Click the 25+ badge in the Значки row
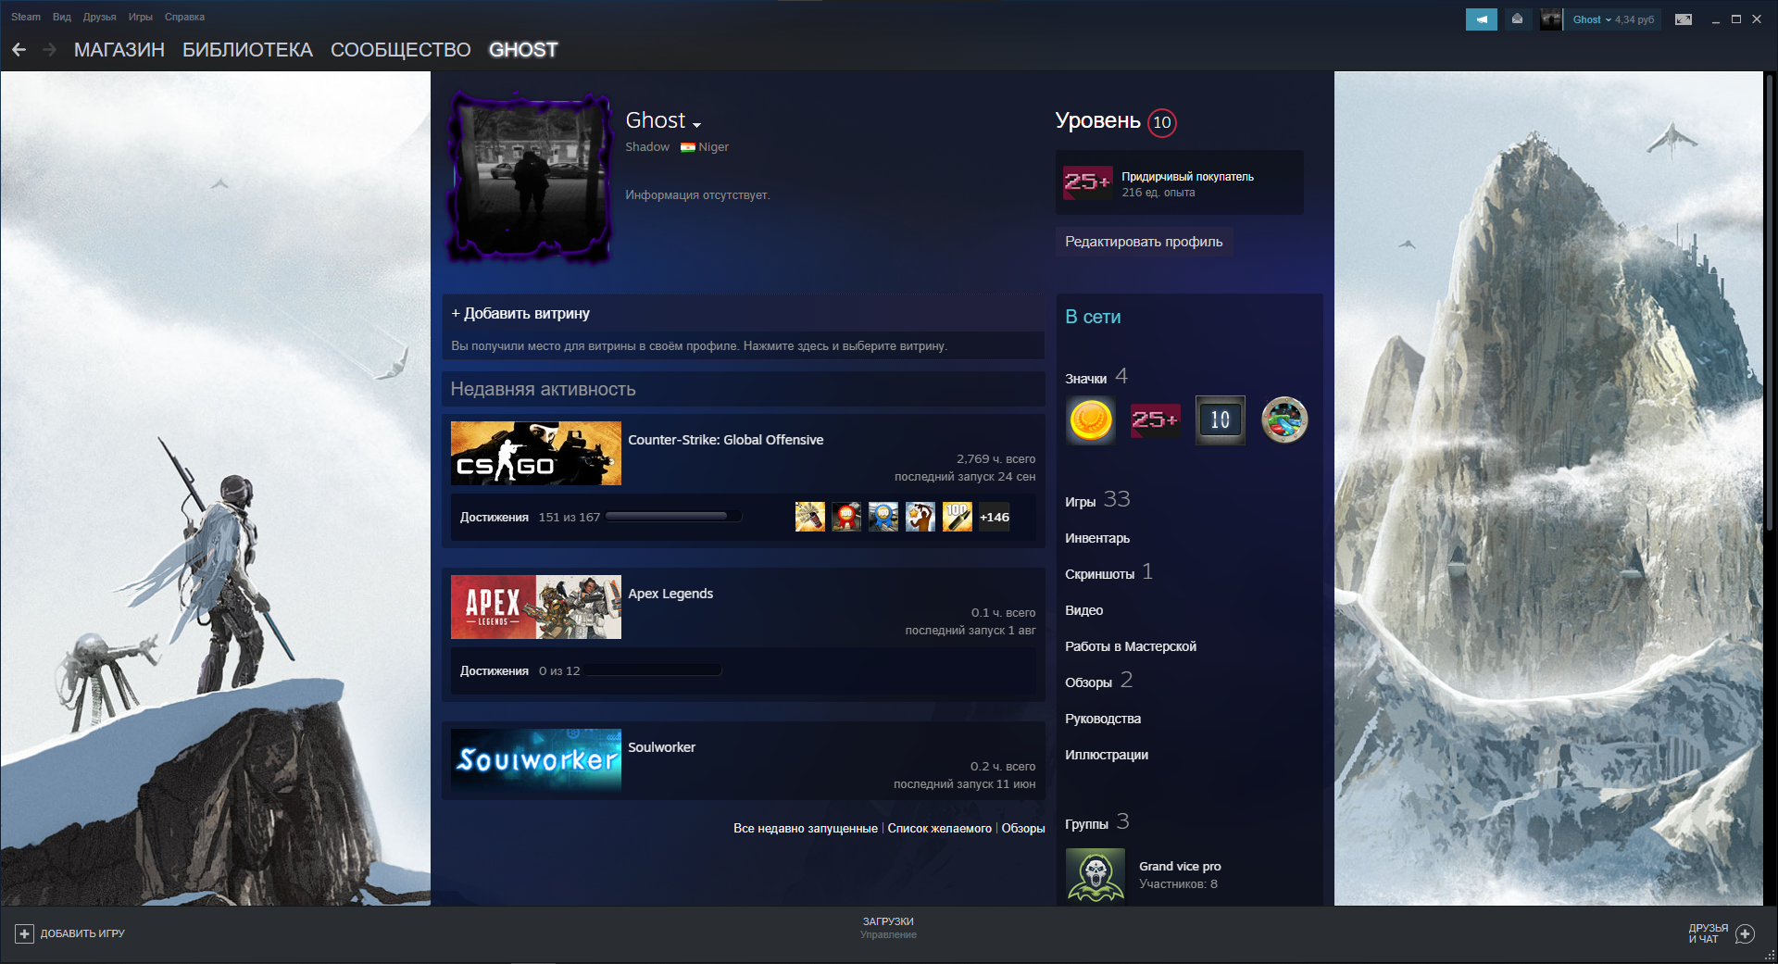The width and height of the screenshot is (1778, 964). (1156, 420)
